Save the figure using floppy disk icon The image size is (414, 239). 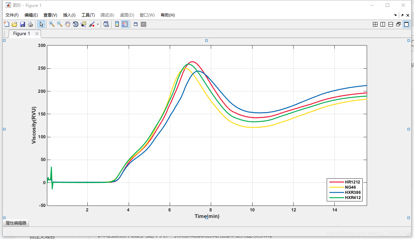point(22,24)
